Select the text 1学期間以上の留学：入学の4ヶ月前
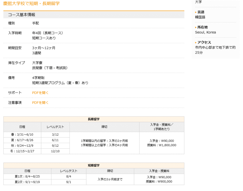The height and width of the screenshot is (191, 243). tap(104, 145)
